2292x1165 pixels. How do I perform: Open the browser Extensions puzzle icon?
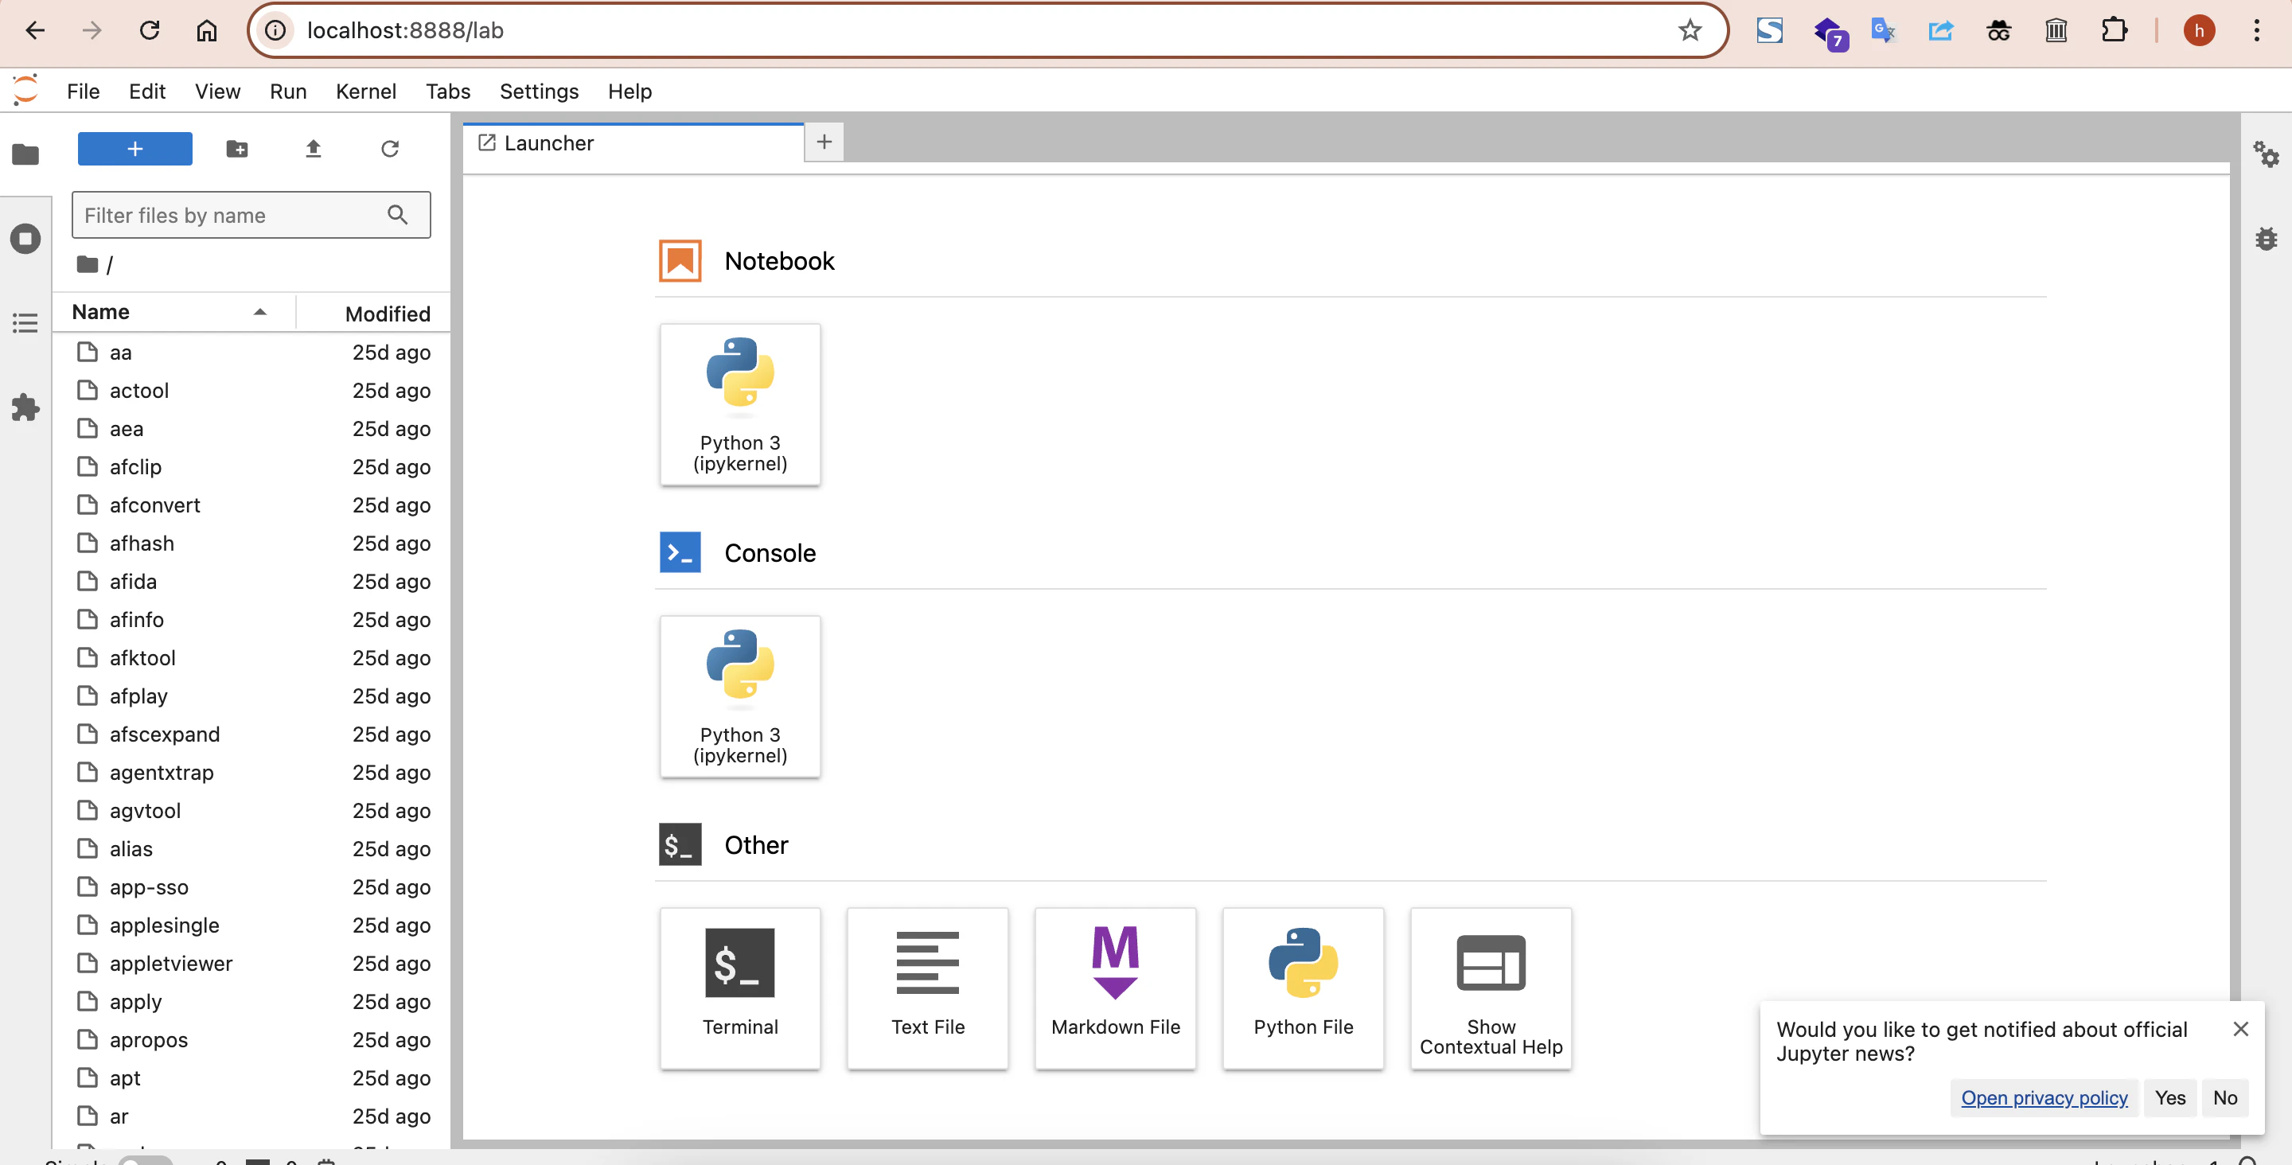[2113, 30]
